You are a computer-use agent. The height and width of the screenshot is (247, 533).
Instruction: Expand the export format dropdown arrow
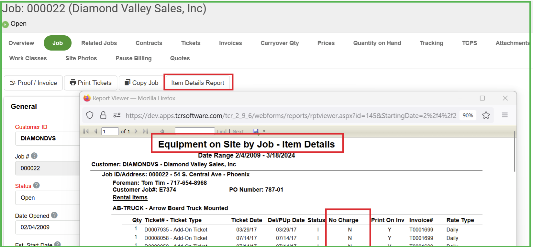264,131
